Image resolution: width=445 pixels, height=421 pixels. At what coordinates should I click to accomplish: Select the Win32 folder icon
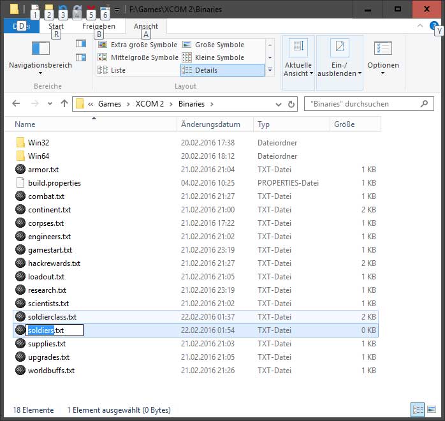pos(20,142)
